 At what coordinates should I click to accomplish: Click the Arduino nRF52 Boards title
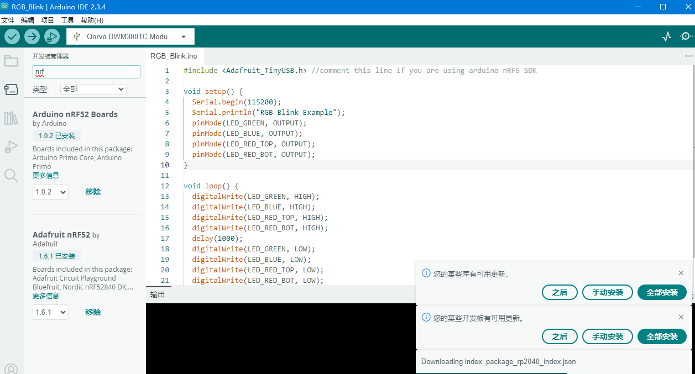[x=75, y=114]
